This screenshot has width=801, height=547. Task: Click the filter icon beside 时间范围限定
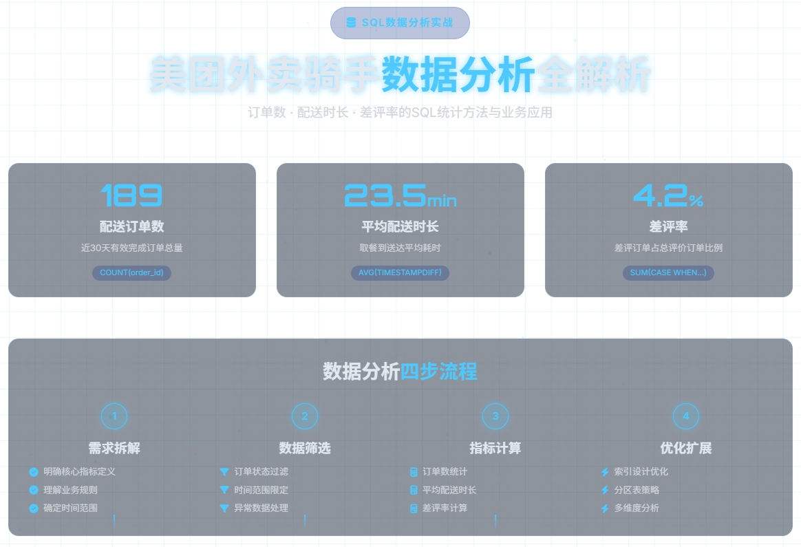point(224,491)
